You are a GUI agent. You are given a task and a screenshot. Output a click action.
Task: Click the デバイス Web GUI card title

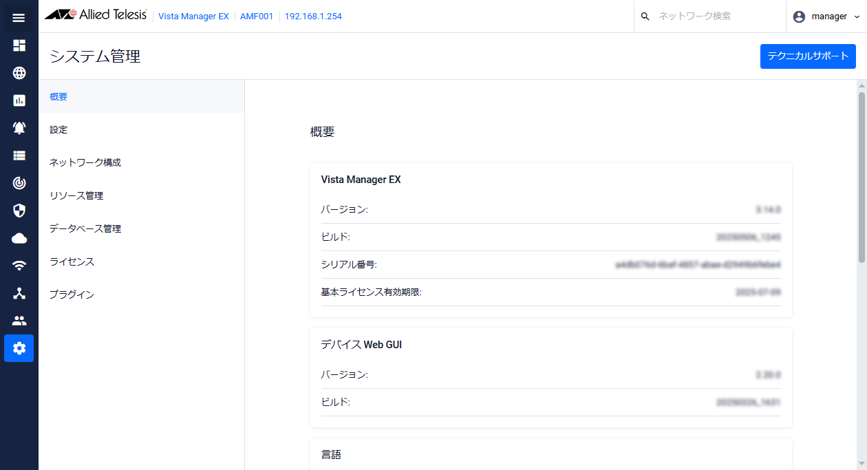(361, 345)
